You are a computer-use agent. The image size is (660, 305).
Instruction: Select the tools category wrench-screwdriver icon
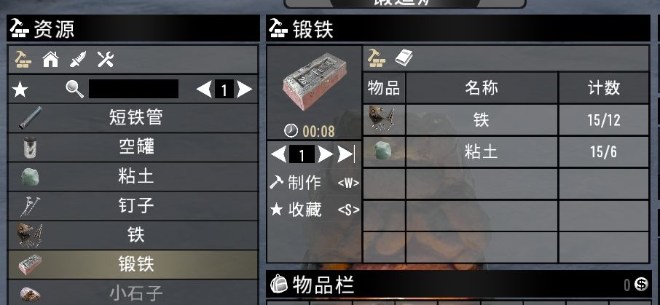106,59
